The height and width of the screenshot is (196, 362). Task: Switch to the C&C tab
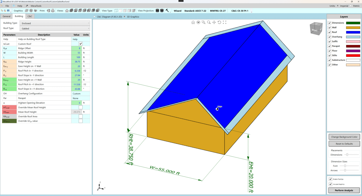(30, 16)
